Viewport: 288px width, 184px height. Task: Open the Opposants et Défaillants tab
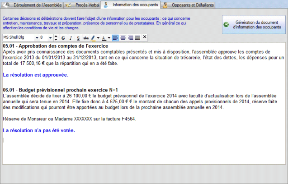point(188,5)
